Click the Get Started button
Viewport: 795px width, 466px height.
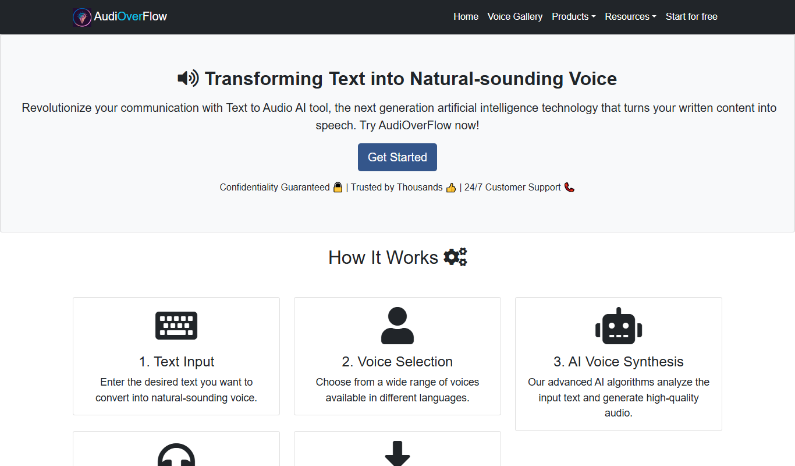(x=397, y=157)
